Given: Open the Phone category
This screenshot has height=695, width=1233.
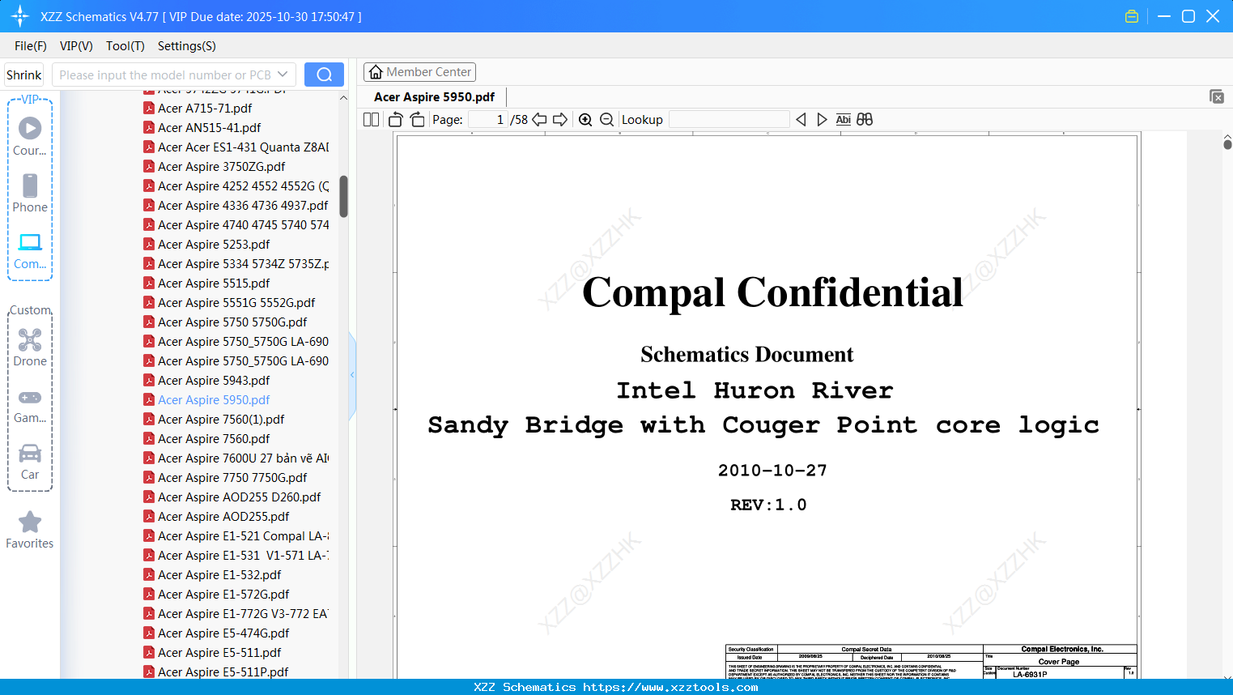Looking at the screenshot, I should [x=30, y=194].
